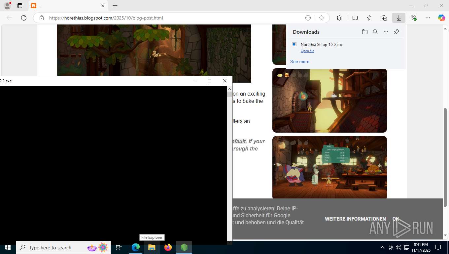
Task: Click See more in Downloads
Action: [300, 62]
